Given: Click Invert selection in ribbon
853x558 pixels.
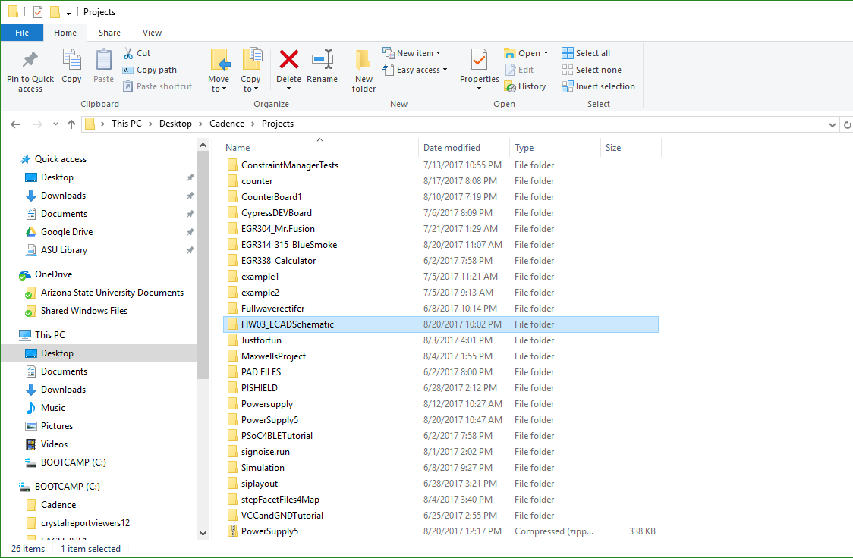Looking at the screenshot, I should 599,86.
